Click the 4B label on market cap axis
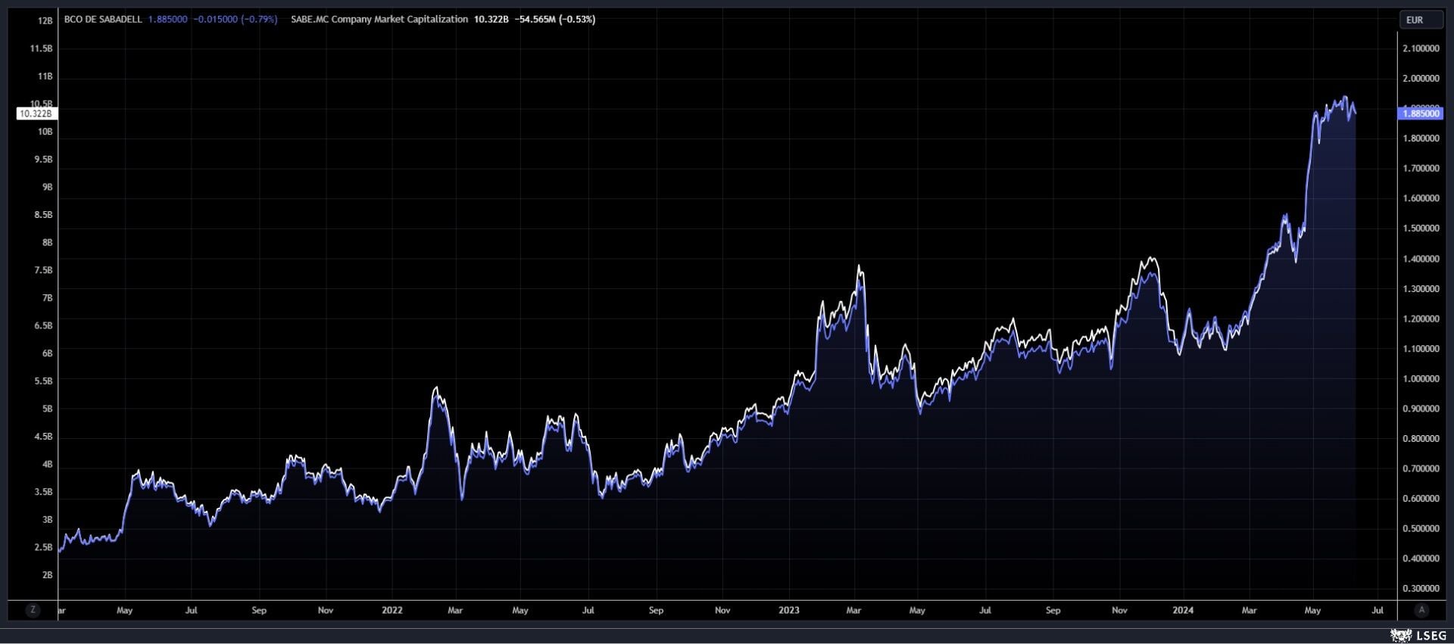This screenshot has width=1454, height=644. pyautogui.click(x=48, y=465)
